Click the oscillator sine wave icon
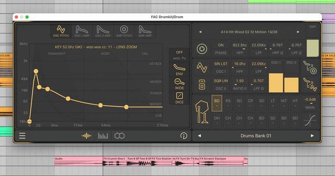The width and height of the screenshot is (335, 176). pos(202,68)
